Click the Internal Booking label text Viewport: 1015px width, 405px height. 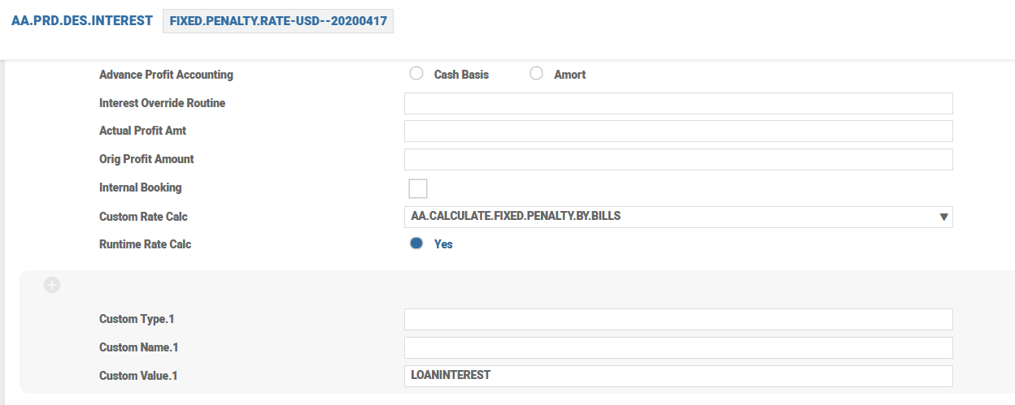click(x=140, y=187)
